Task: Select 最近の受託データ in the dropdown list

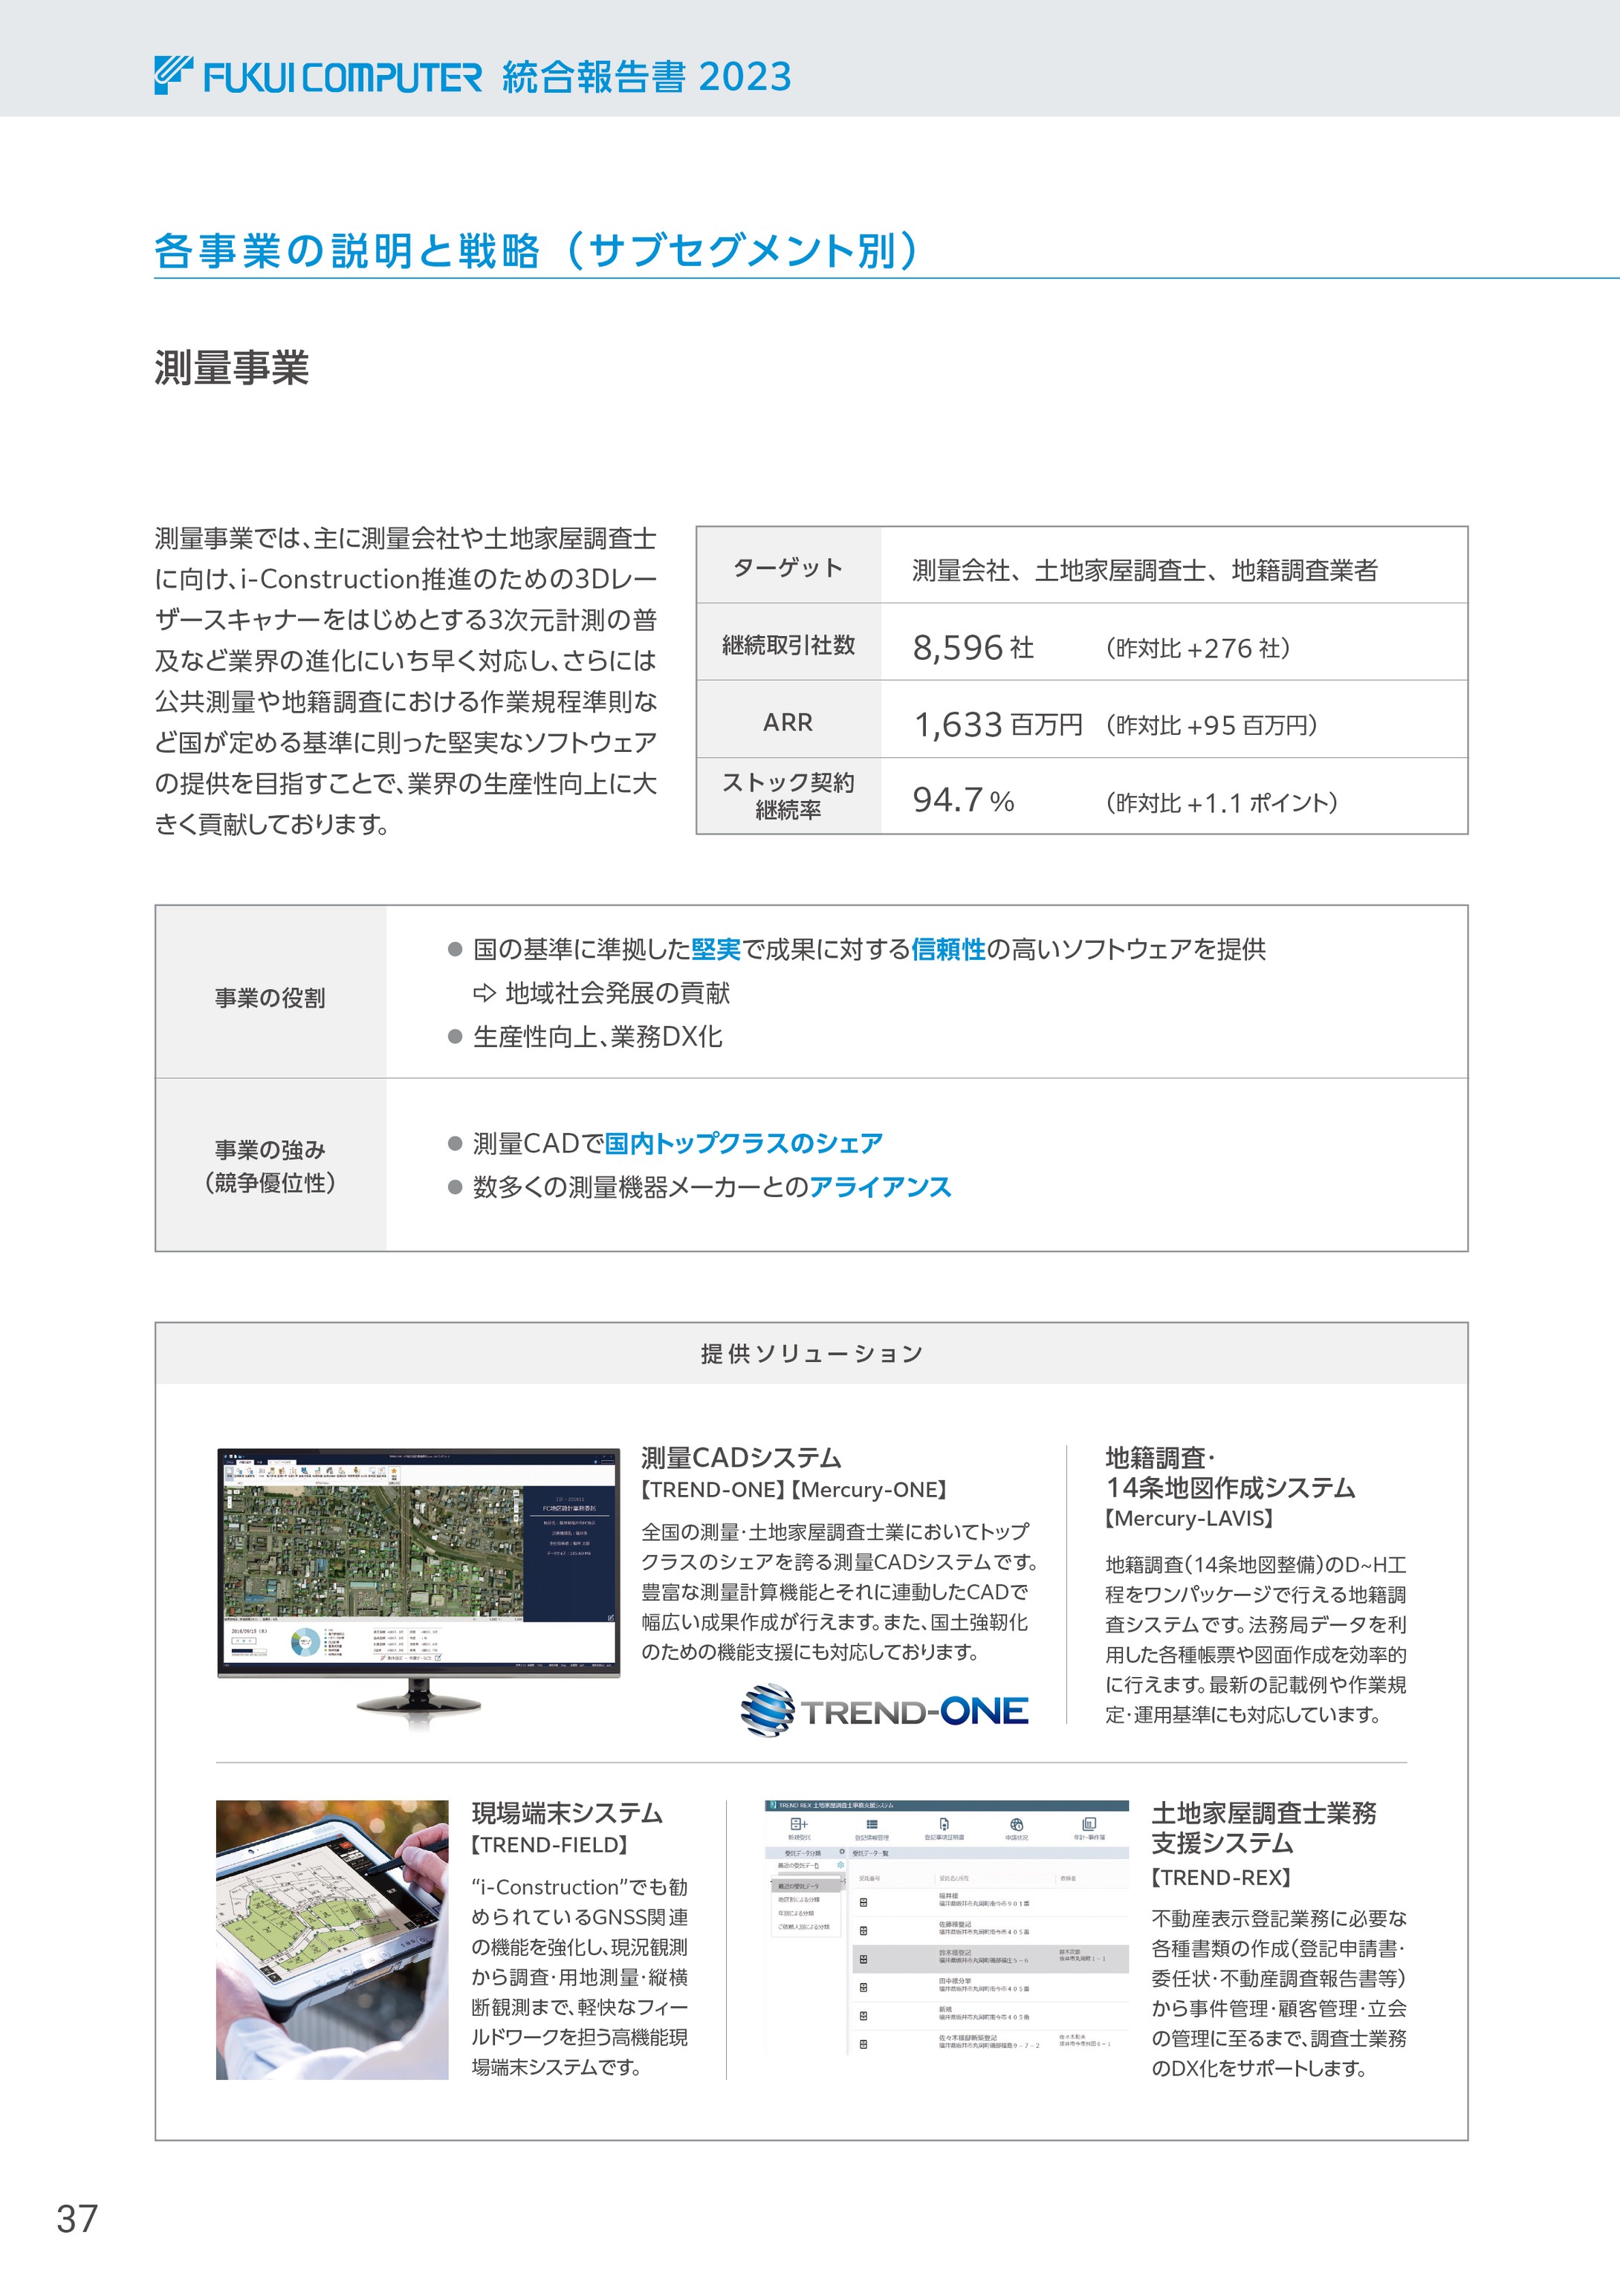Action: [806, 1886]
